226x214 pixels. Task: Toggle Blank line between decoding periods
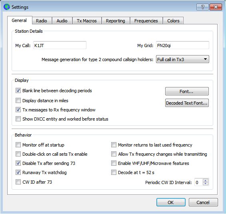pyautogui.click(x=18, y=91)
